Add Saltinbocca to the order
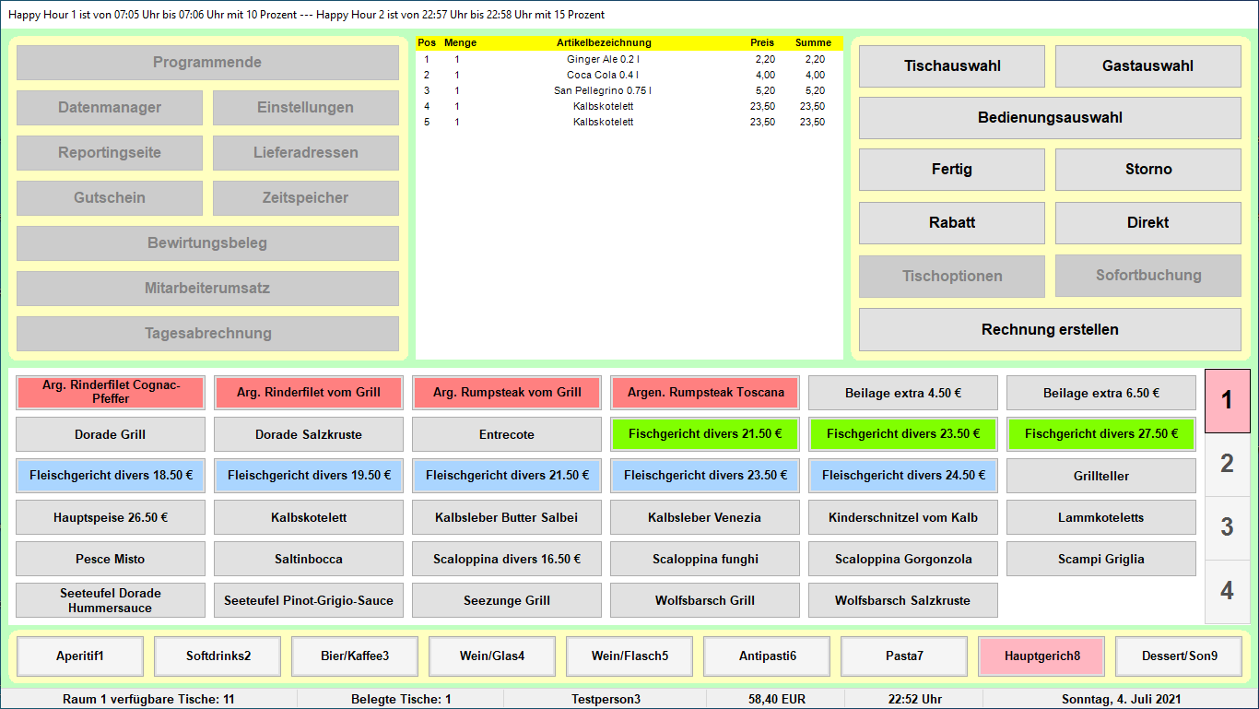 tap(309, 560)
